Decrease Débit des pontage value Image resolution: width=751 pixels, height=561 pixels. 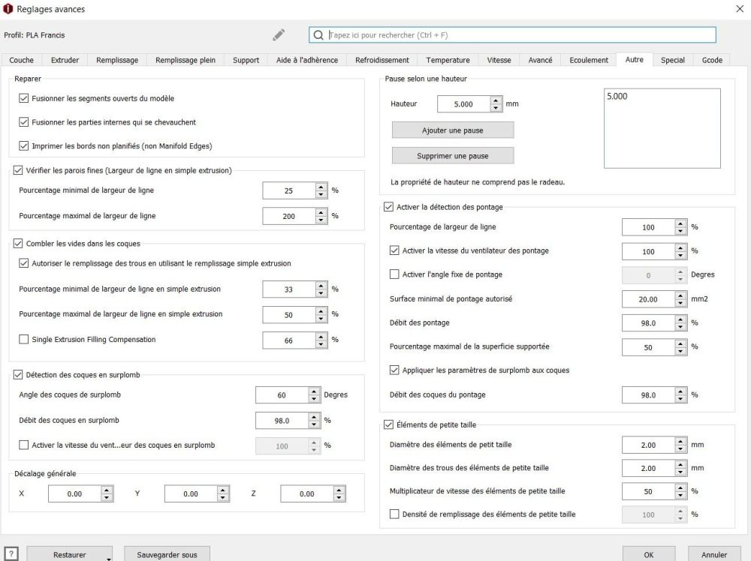click(680, 327)
